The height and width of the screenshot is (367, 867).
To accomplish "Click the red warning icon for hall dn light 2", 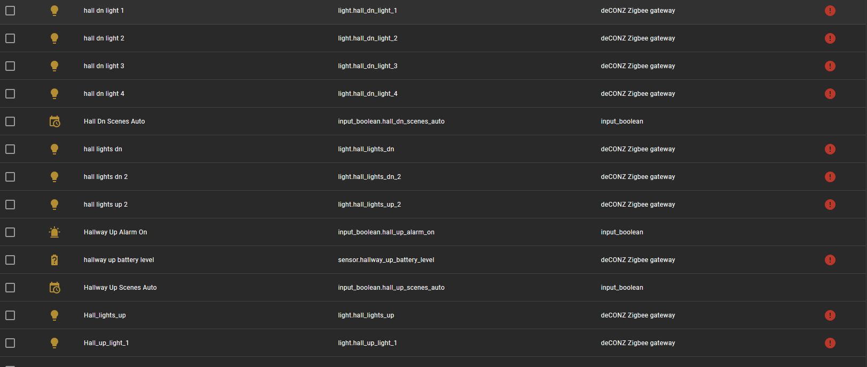I will [830, 38].
